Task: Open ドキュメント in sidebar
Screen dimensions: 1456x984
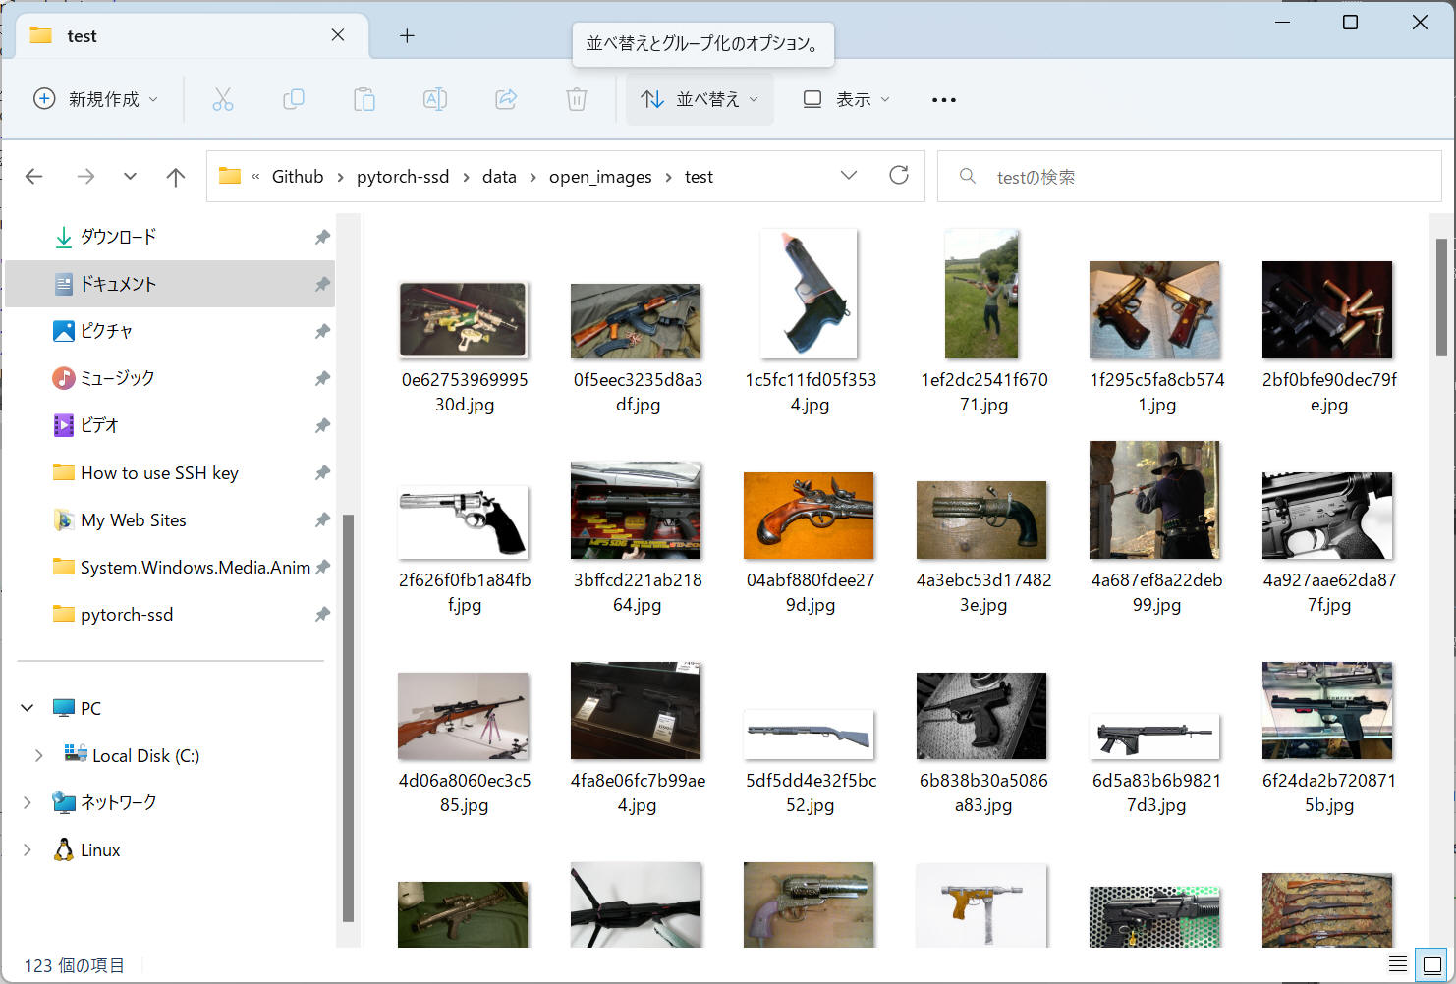Action: pos(170,284)
